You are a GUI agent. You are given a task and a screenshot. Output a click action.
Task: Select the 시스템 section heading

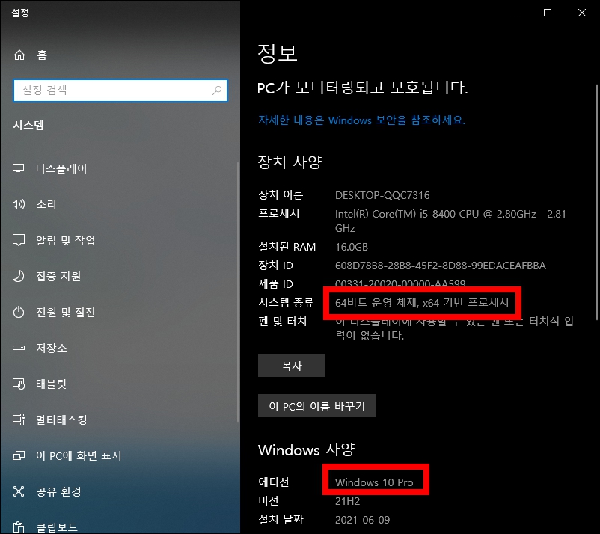coord(30,125)
